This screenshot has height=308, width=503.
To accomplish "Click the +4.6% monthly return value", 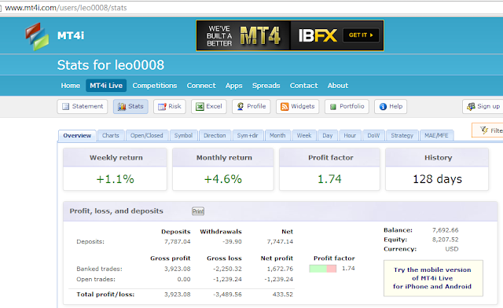I will (x=223, y=179).
